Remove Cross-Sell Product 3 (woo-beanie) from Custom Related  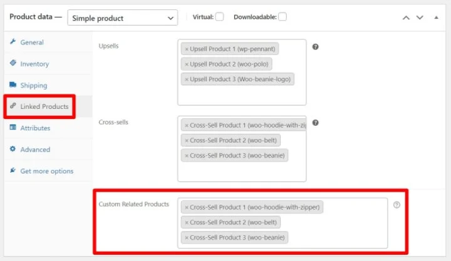pos(187,237)
